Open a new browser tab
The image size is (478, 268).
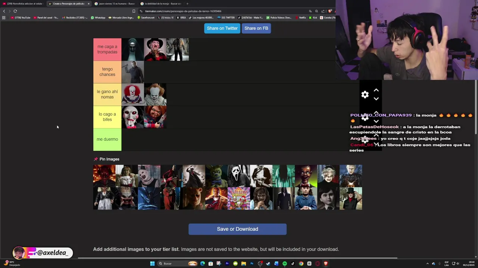click(x=187, y=4)
